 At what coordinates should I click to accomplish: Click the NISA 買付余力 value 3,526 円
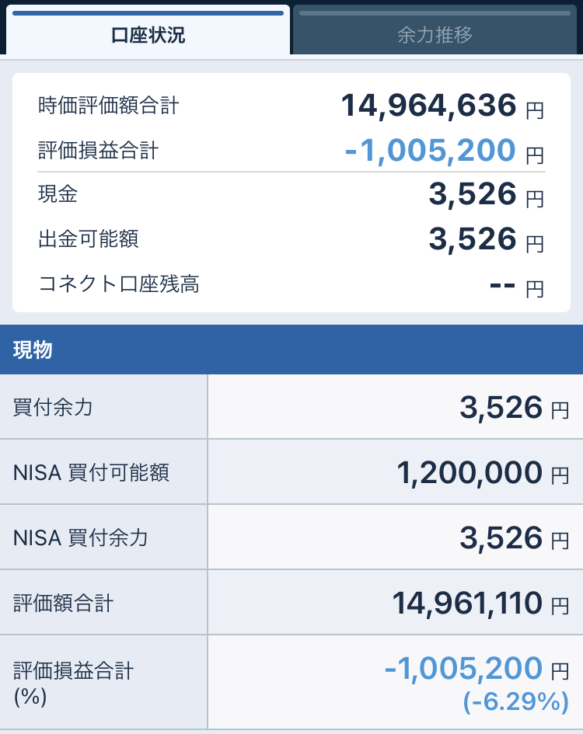(501, 537)
